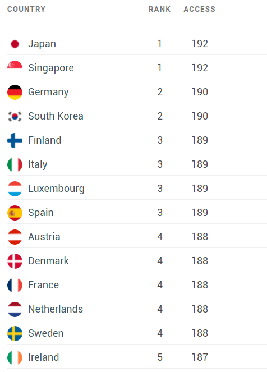Sort by the RANK column header
This screenshot has height=372, width=267.
click(160, 9)
